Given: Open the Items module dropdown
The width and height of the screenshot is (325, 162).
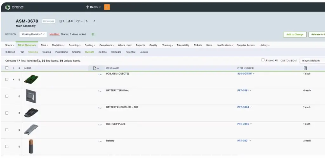Looking at the screenshot, I should pos(94,7).
